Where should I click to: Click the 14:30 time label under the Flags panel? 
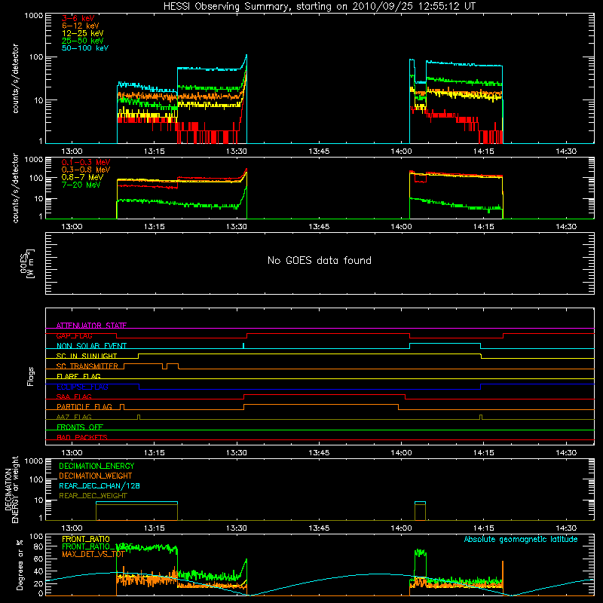click(x=566, y=453)
